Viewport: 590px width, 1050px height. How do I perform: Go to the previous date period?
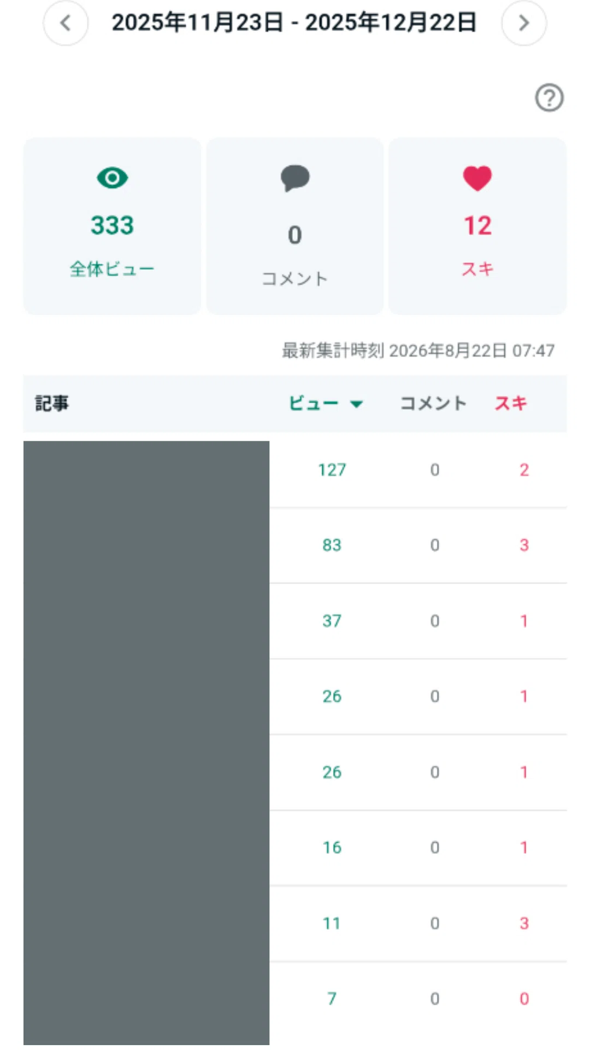[x=66, y=23]
